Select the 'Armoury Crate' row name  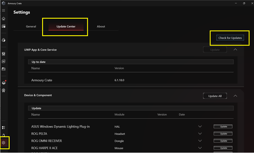point(41,80)
